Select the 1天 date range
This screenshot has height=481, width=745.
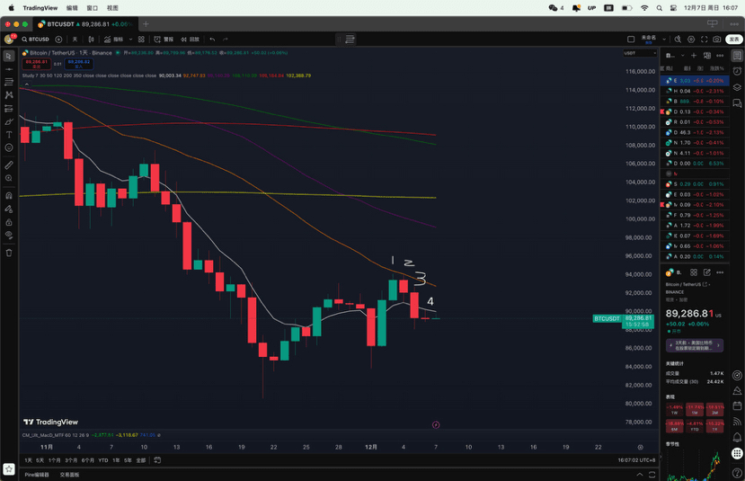click(x=29, y=460)
